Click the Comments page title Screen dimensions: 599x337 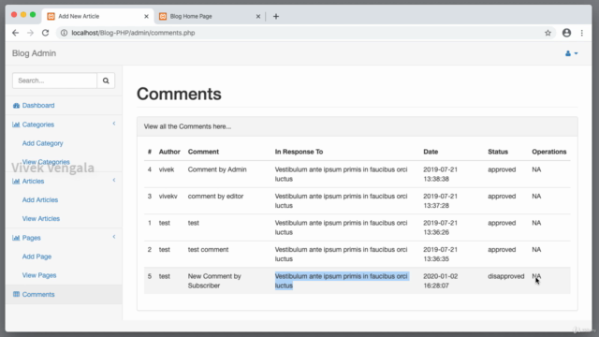[179, 94]
